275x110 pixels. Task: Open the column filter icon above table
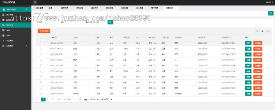(257, 31)
